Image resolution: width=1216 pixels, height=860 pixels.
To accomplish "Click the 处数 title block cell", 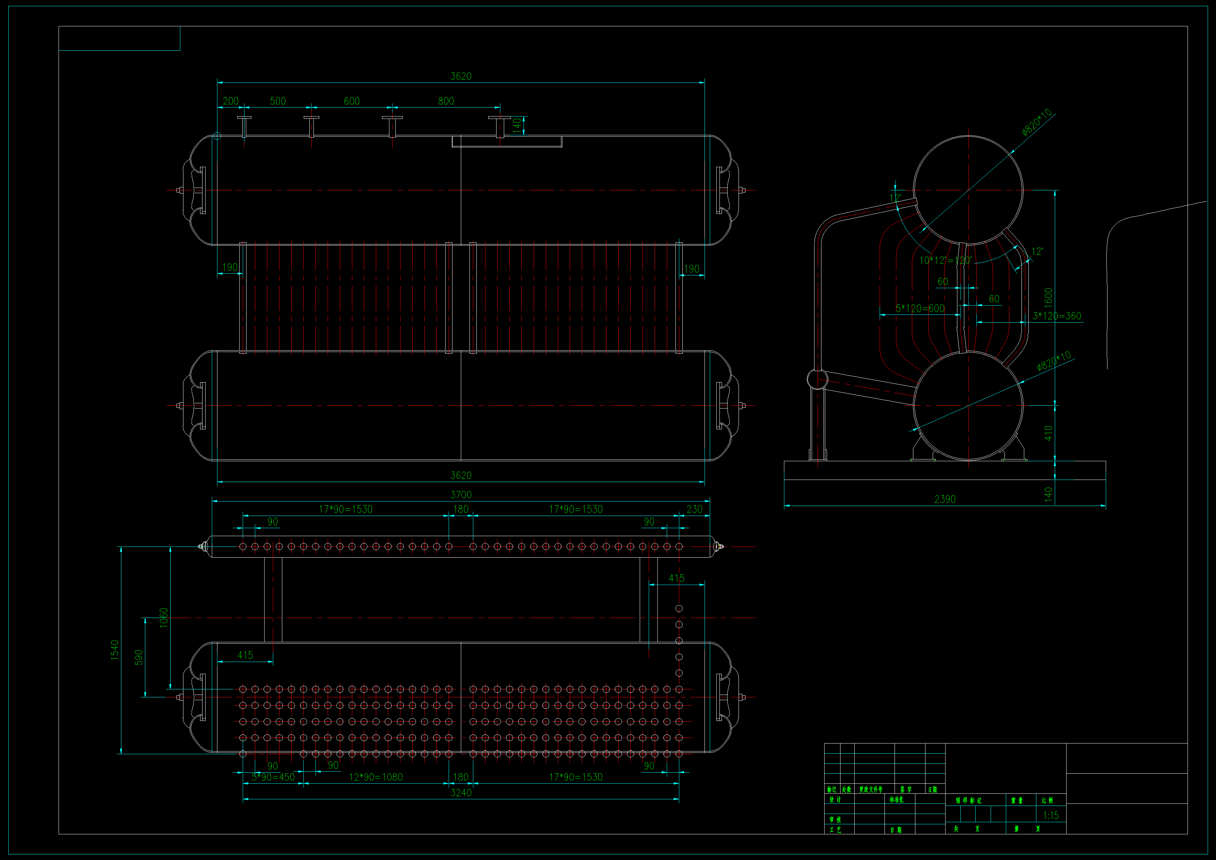I will (846, 789).
